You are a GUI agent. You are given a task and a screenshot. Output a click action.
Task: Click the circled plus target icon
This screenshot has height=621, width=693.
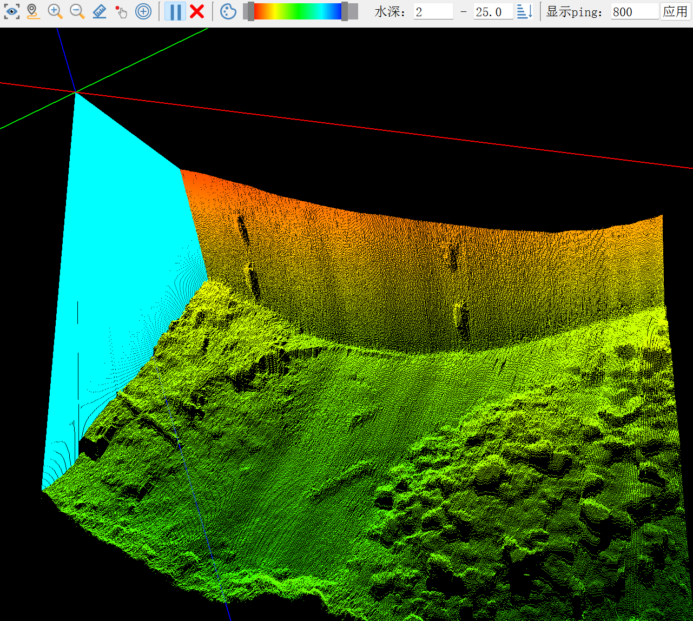point(143,11)
